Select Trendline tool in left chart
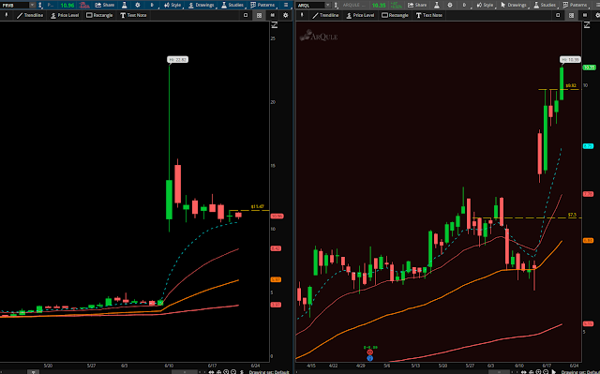600x374 pixels. tap(30, 15)
